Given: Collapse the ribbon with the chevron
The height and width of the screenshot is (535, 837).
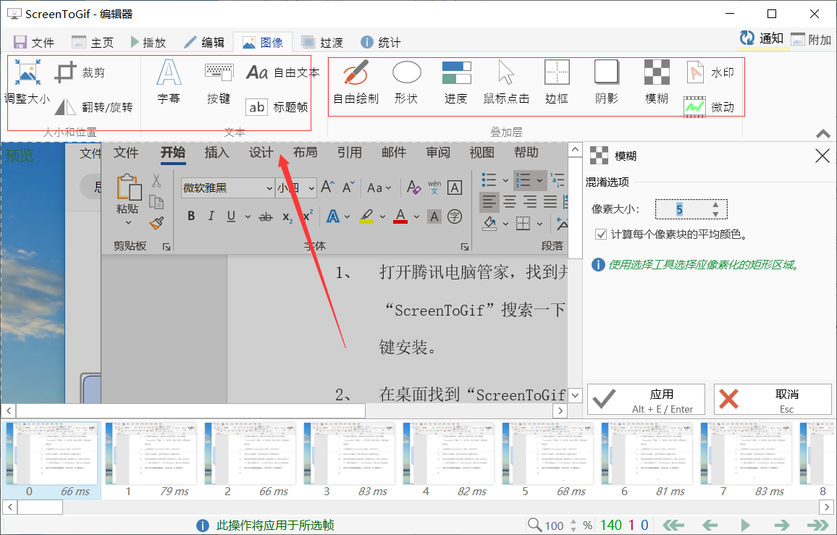Looking at the screenshot, I should tap(823, 133).
